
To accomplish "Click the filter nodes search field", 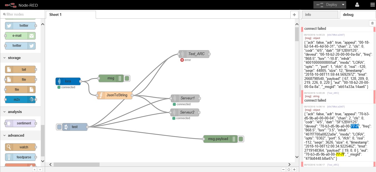I will (x=22, y=14).
